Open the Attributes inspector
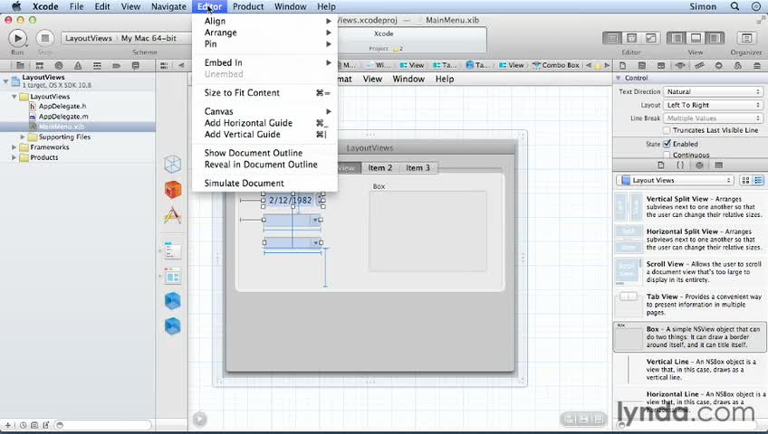The width and height of the screenshot is (768, 434). point(680,65)
